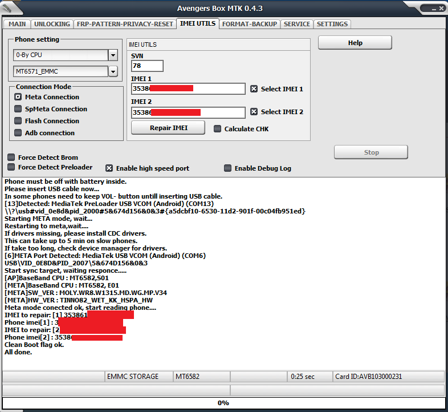Click the Card ID:AVB103000231 status cell
Image resolution: width=448 pixels, height=412 pixels.
coord(389,377)
